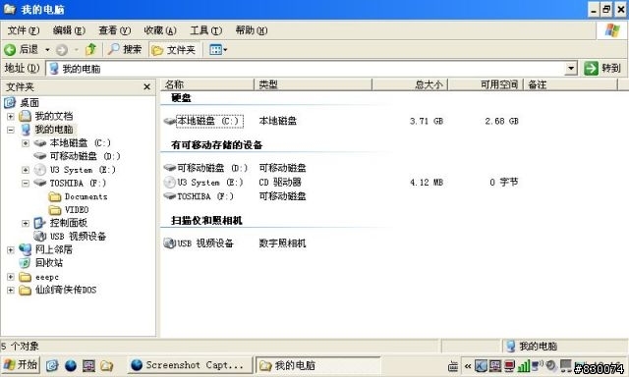The image size is (629, 377).
Task: Expand 本地磁盘 (C:) in the tree
Action: (x=26, y=143)
